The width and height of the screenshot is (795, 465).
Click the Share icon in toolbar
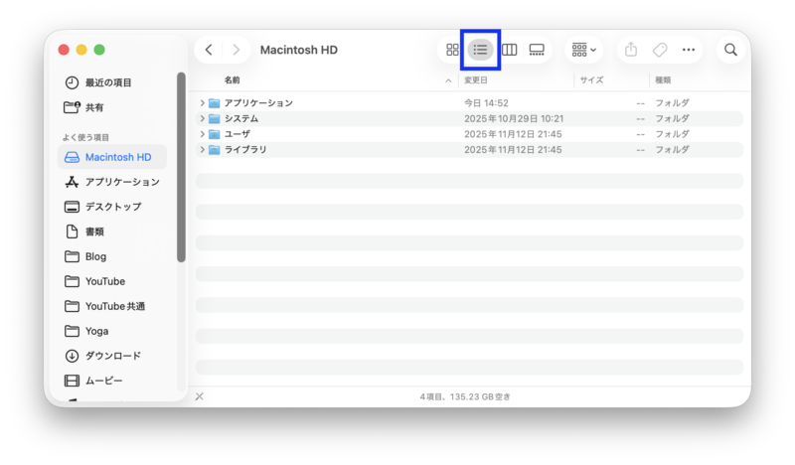point(630,50)
